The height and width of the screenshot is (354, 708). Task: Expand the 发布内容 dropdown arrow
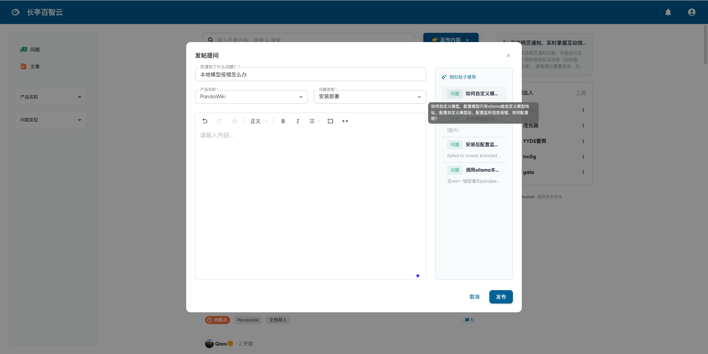468,39
